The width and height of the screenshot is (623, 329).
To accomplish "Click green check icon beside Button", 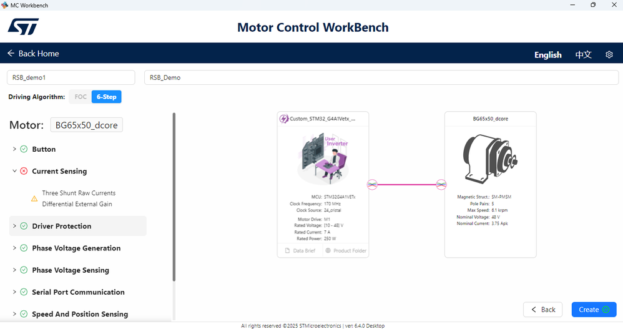I will pos(24,149).
